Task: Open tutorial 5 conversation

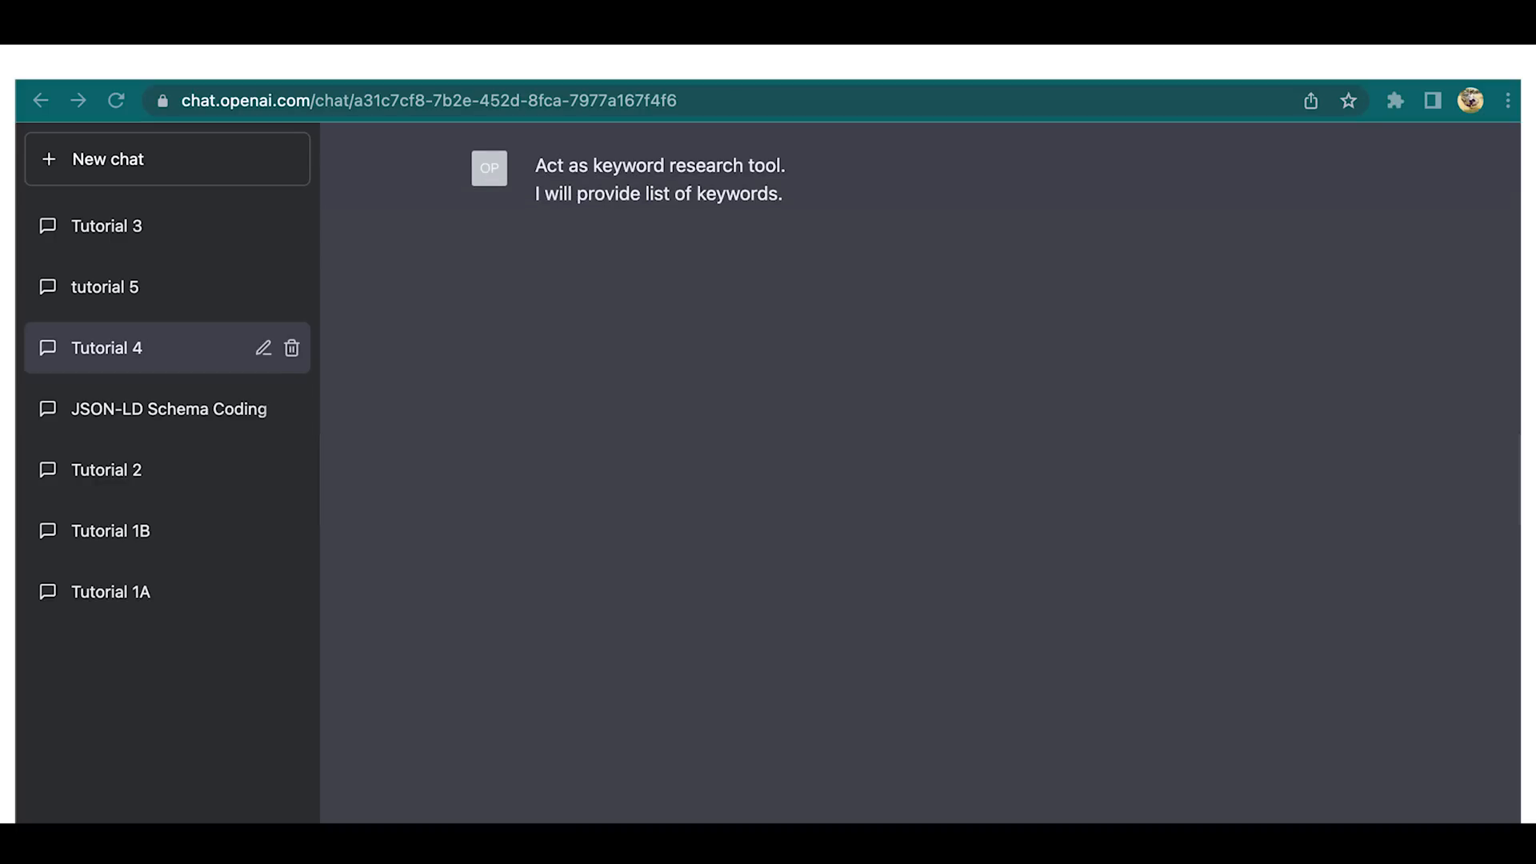Action: click(105, 287)
